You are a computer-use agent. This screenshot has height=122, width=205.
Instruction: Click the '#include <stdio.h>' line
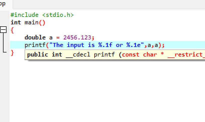tap(42, 15)
